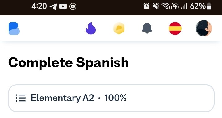Switch language via Spanish flag icon
Viewport: 222px width, 118px height.
coord(175,28)
